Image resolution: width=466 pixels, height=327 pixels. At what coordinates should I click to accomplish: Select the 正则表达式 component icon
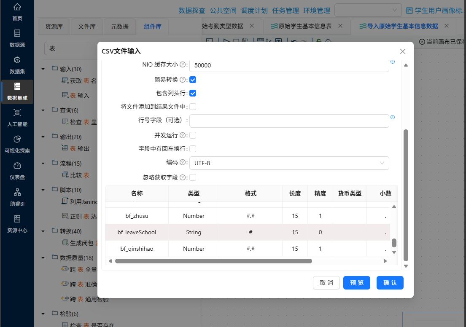coord(65,216)
